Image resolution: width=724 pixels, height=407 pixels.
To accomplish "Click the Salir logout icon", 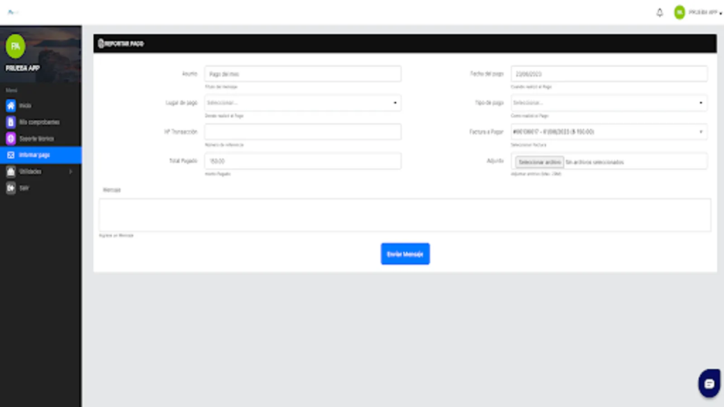I will (11, 188).
